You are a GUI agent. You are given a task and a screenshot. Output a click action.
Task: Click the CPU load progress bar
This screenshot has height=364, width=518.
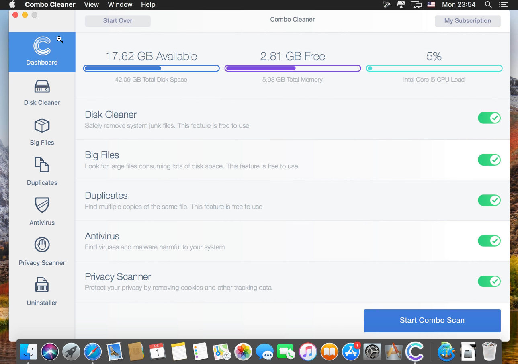(434, 68)
